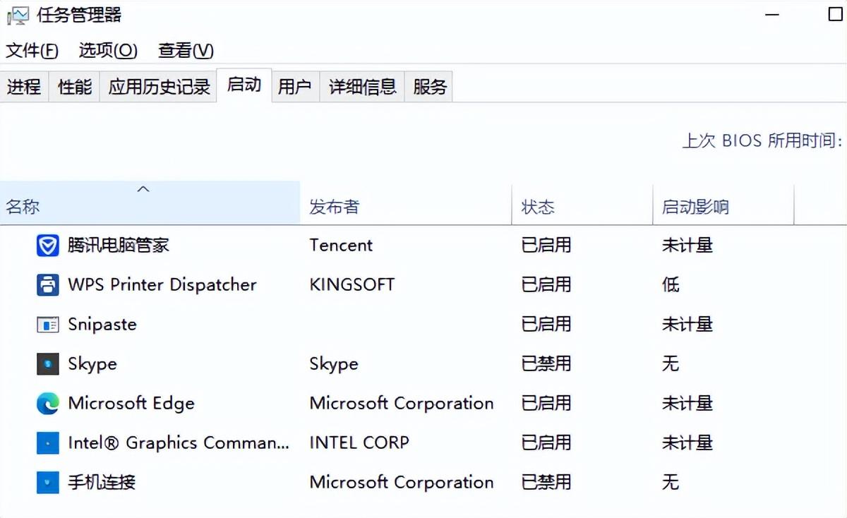This screenshot has width=847, height=518.
Task: Open the 查看(V) menu
Action: click(x=186, y=51)
